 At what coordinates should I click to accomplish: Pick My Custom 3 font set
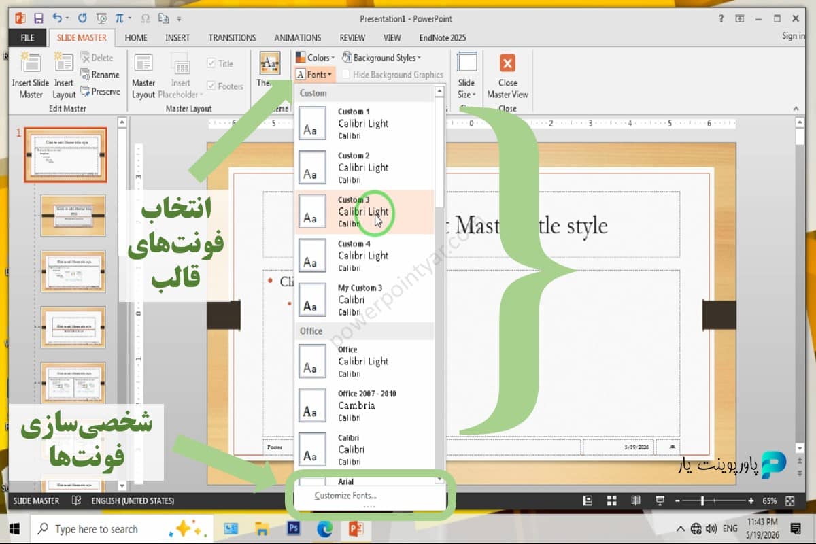click(x=365, y=300)
